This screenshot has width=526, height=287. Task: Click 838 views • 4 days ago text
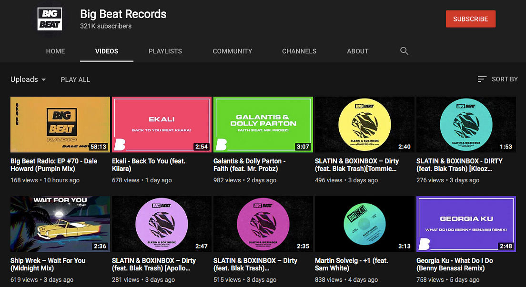[346, 280]
